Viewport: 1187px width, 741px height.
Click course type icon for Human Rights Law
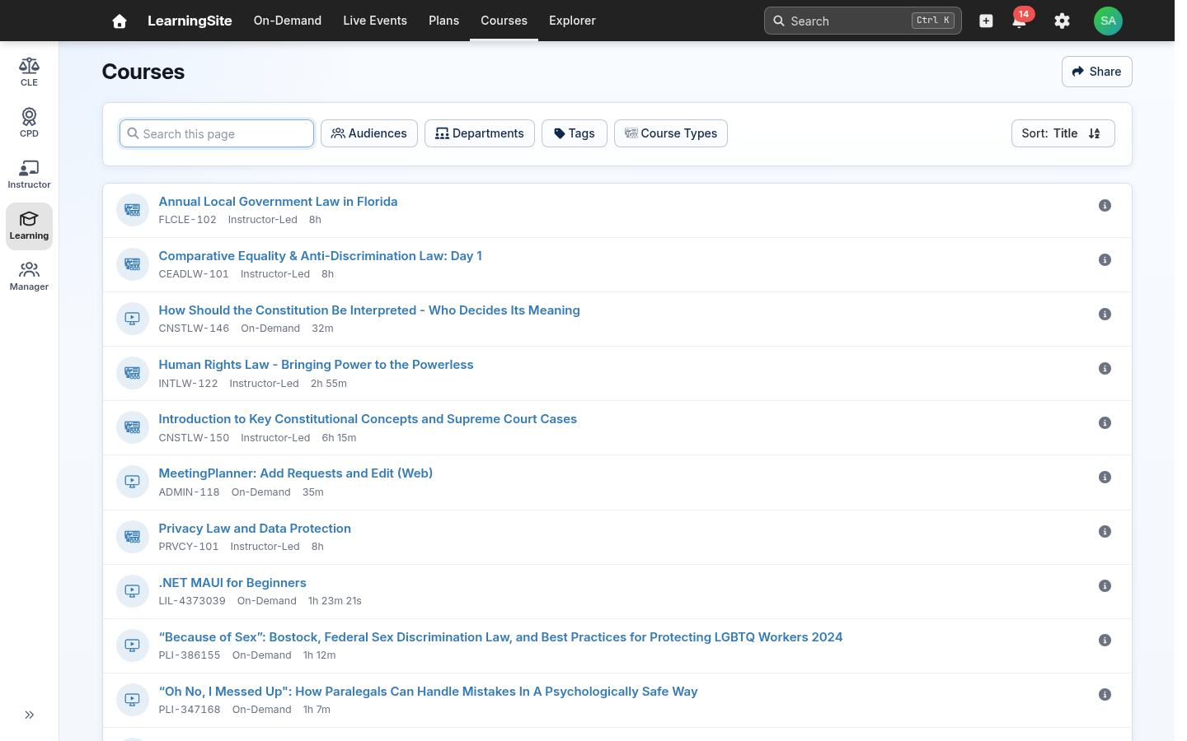132,373
